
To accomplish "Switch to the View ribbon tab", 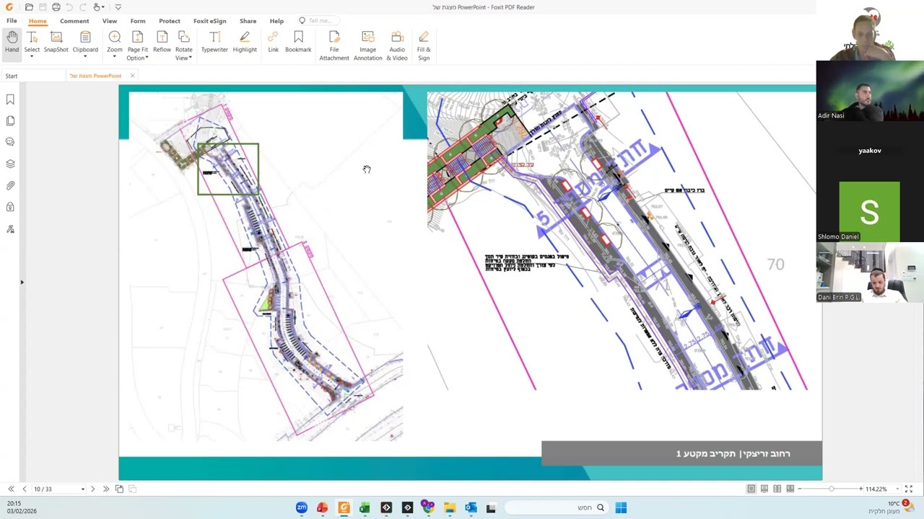I will (110, 21).
